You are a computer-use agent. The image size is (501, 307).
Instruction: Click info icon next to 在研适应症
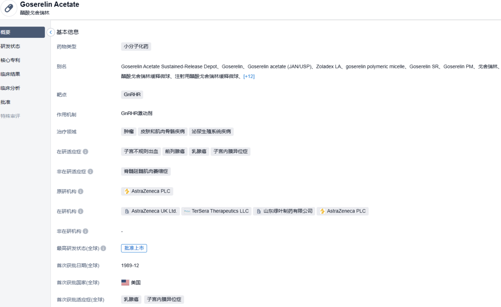coord(85,152)
